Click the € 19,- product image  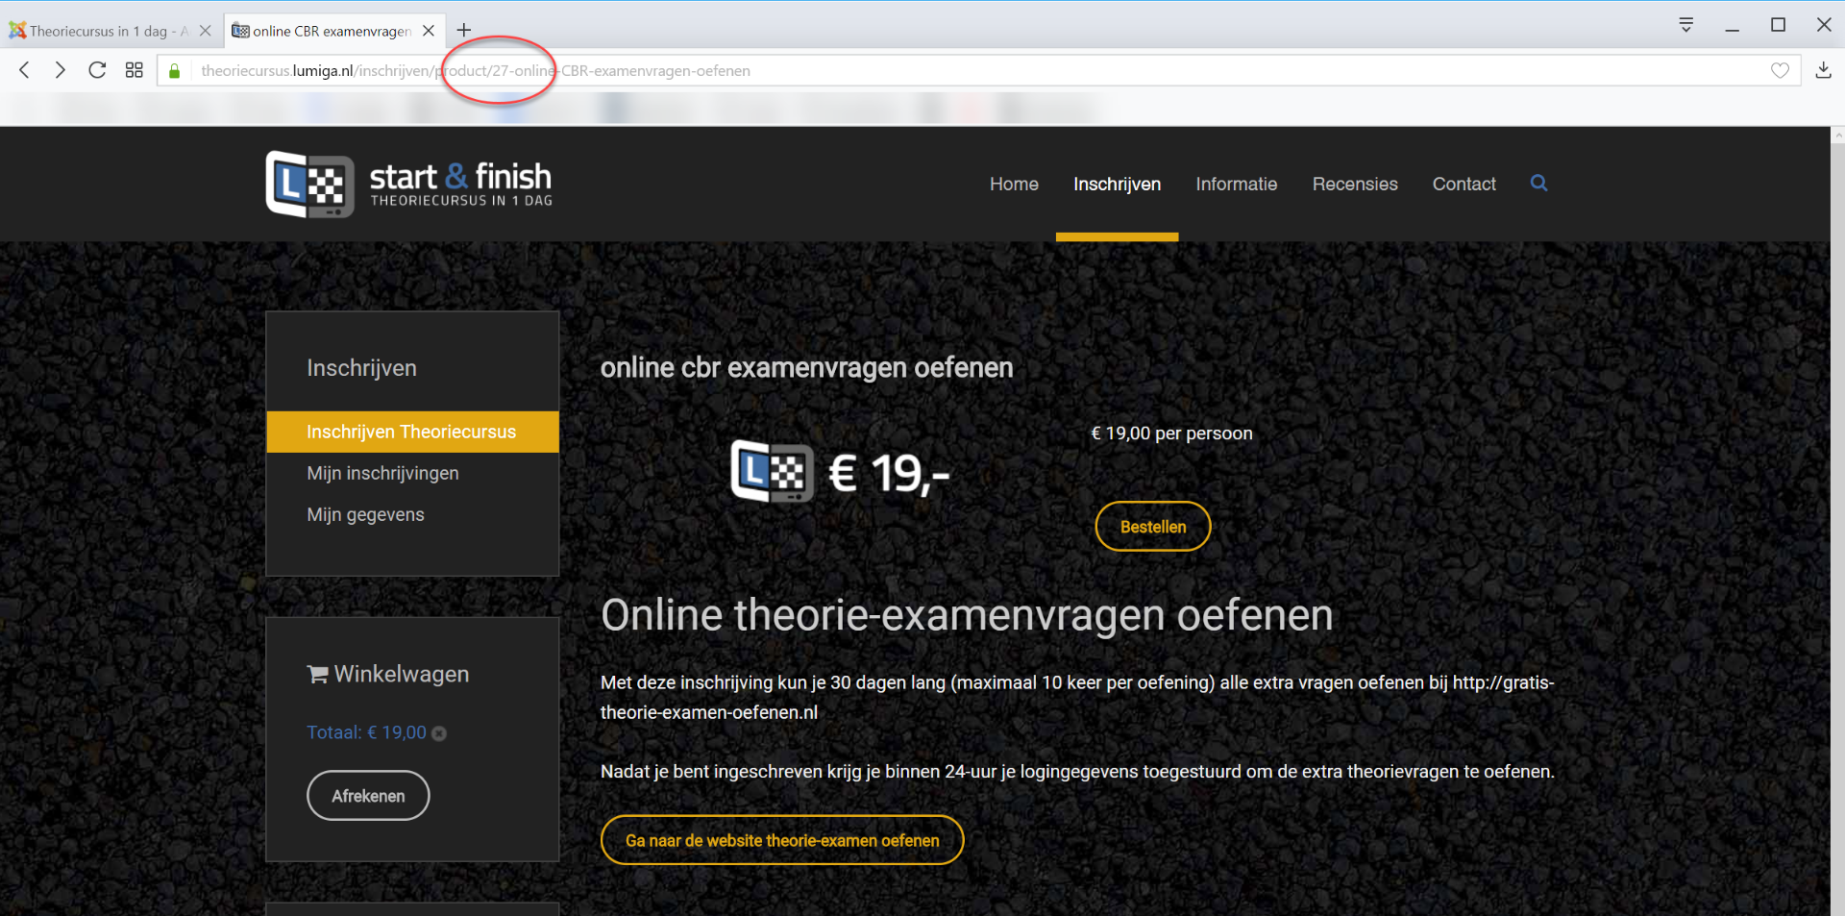[840, 472]
